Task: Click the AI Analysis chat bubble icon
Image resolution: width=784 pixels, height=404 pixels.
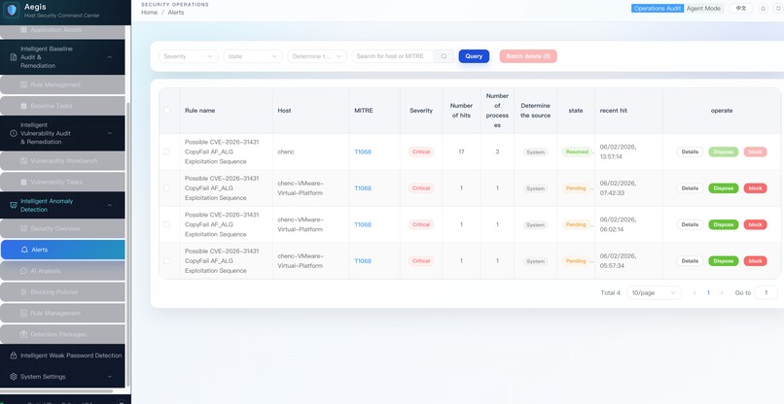Action: point(23,271)
